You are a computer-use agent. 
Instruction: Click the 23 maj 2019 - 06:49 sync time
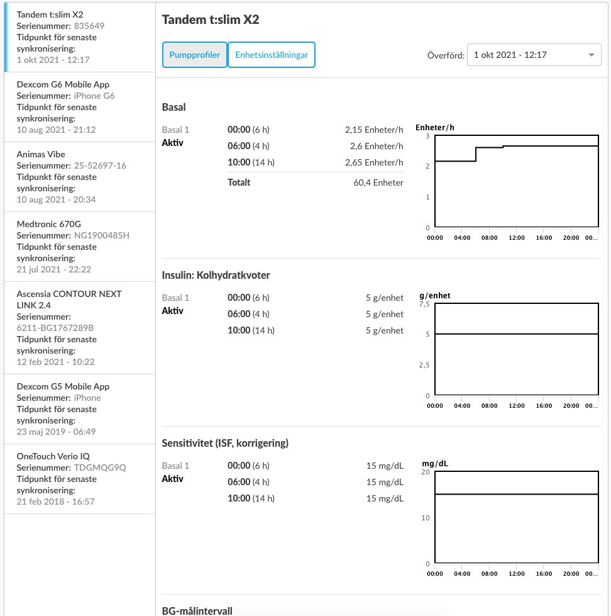click(56, 432)
